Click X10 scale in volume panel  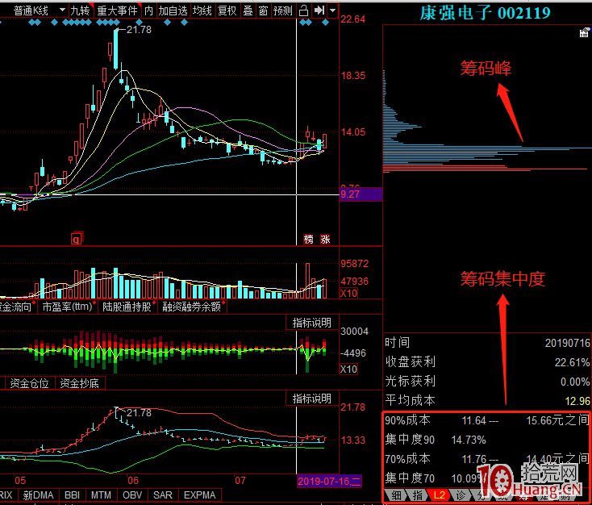point(348,293)
